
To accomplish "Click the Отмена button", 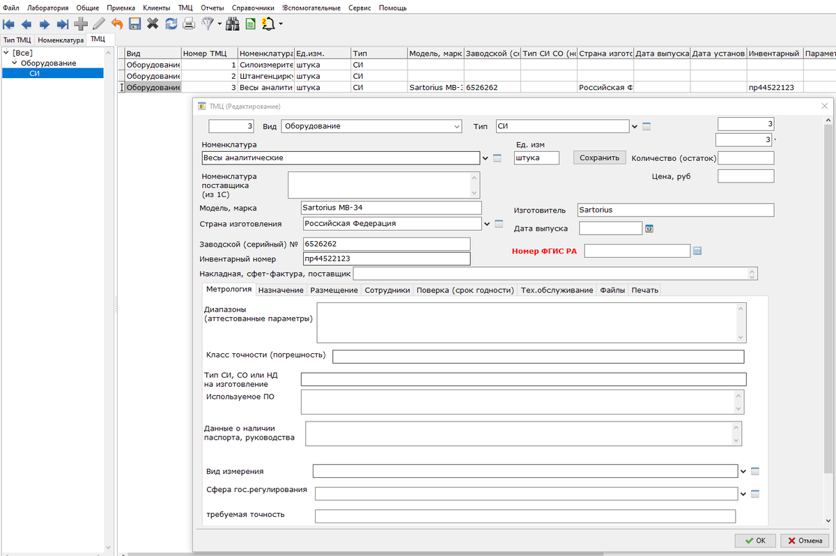I will click(x=805, y=540).
